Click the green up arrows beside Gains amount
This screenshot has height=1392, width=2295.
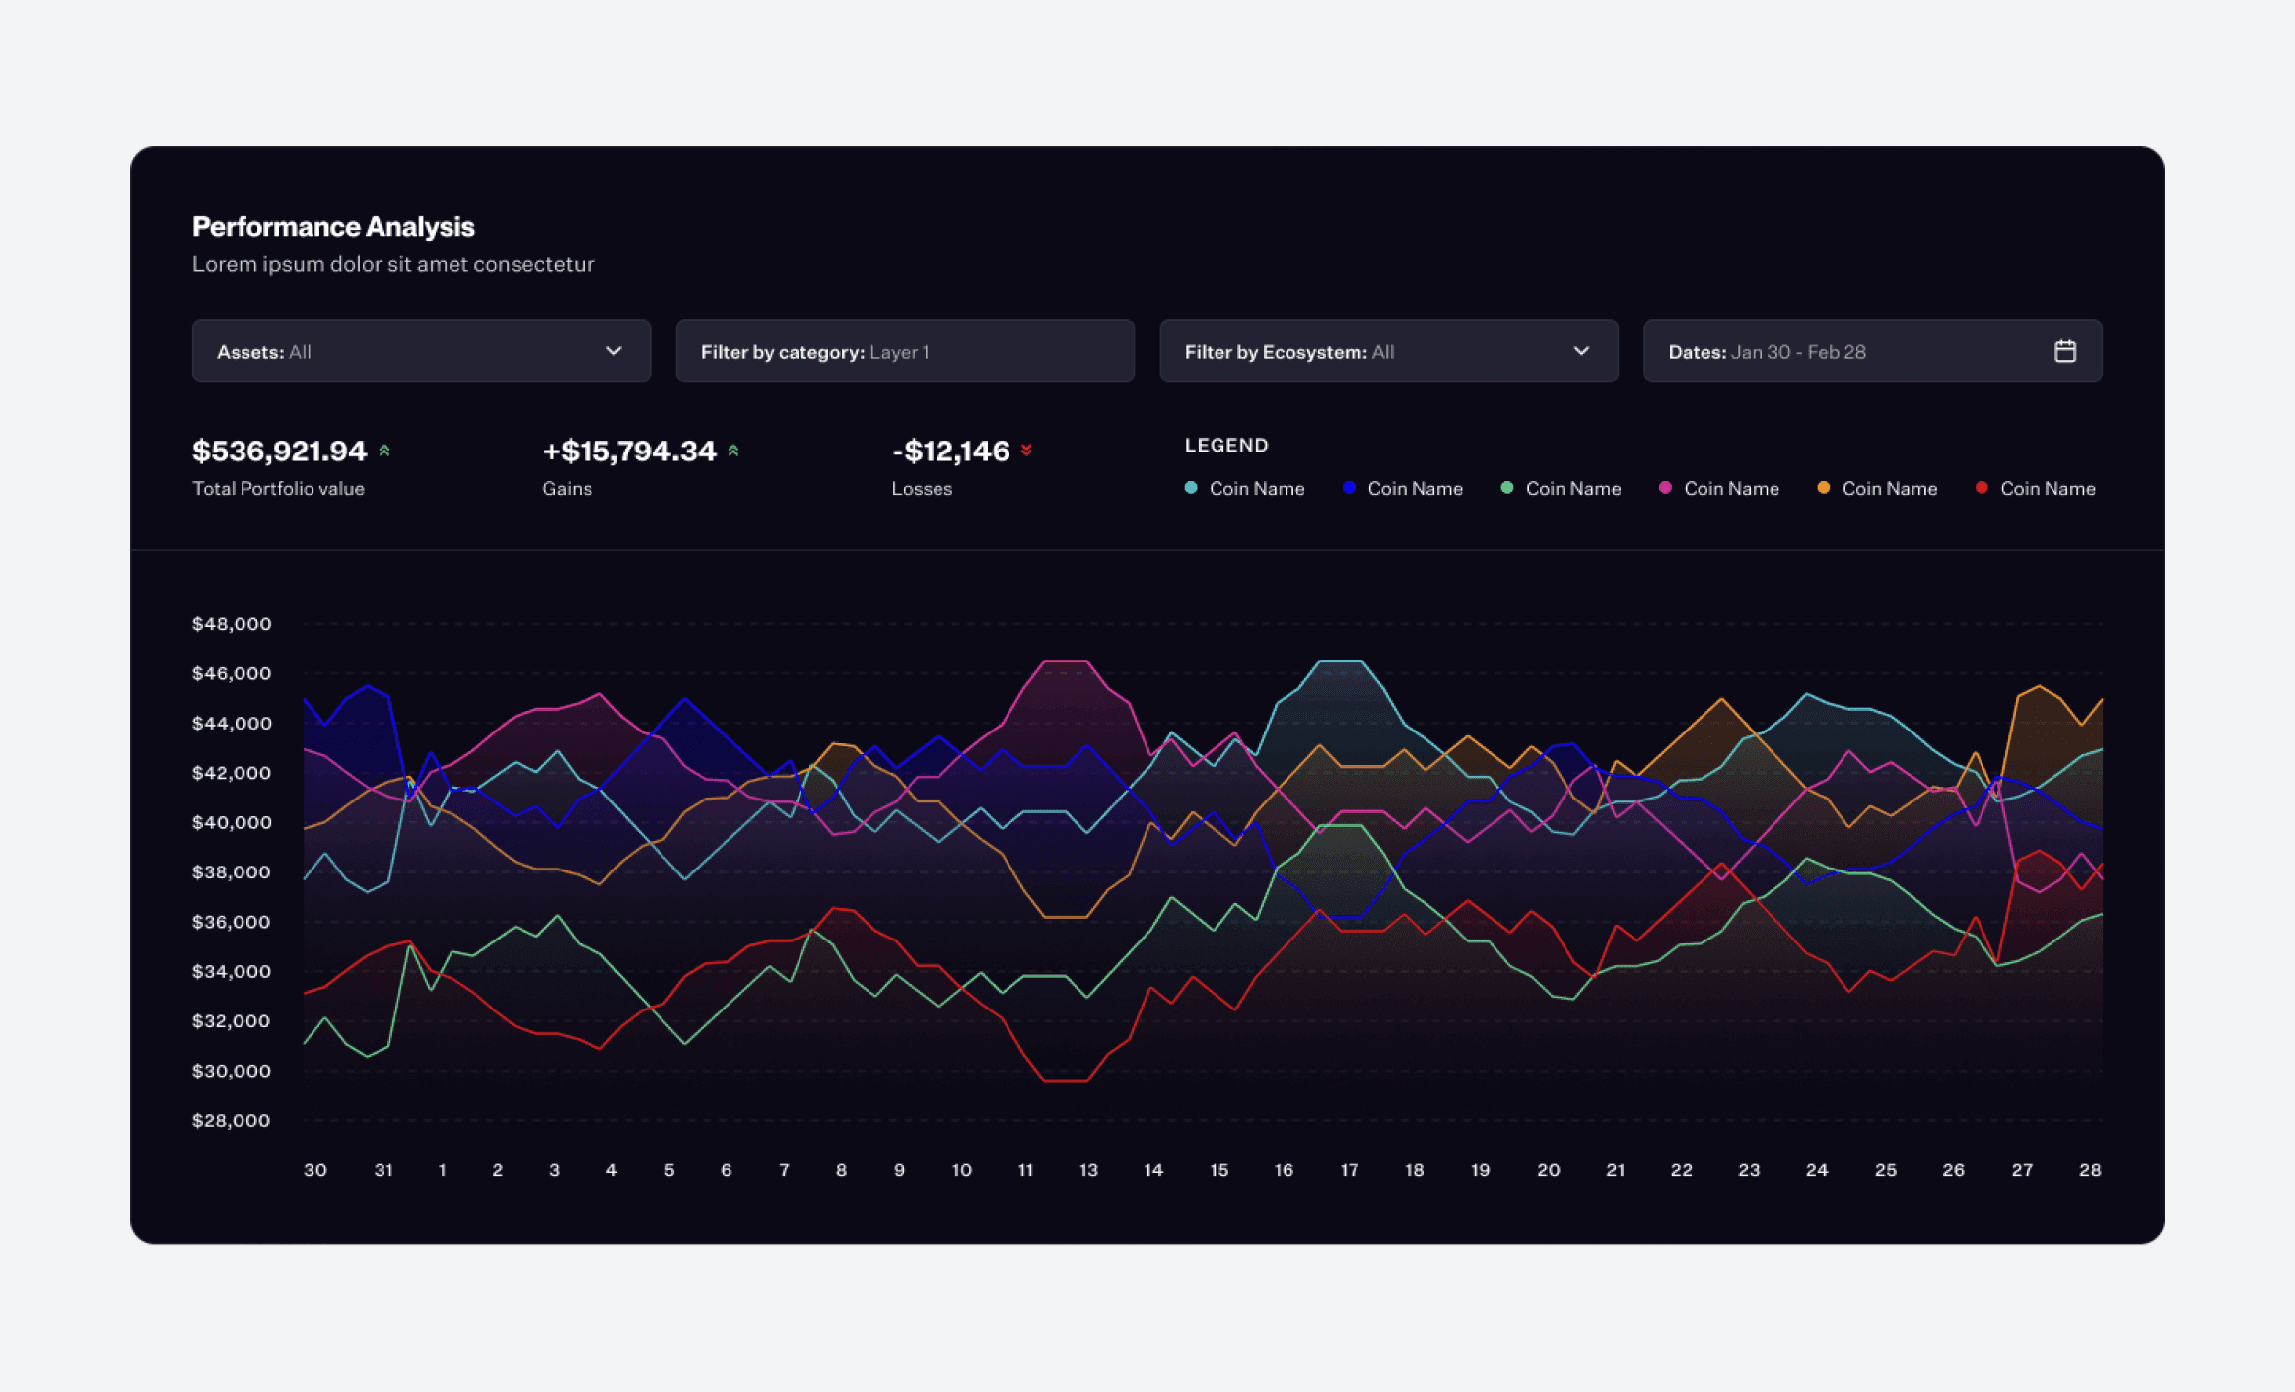click(733, 451)
